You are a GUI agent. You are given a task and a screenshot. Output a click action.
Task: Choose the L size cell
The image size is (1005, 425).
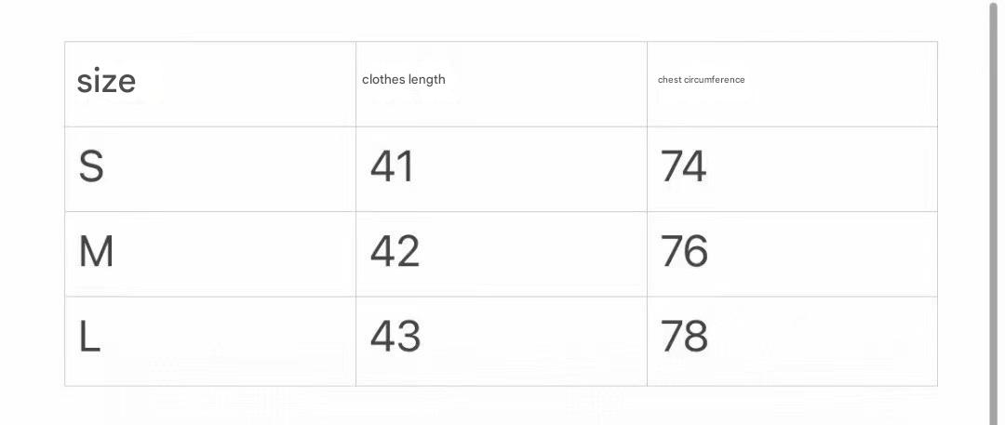point(89,337)
